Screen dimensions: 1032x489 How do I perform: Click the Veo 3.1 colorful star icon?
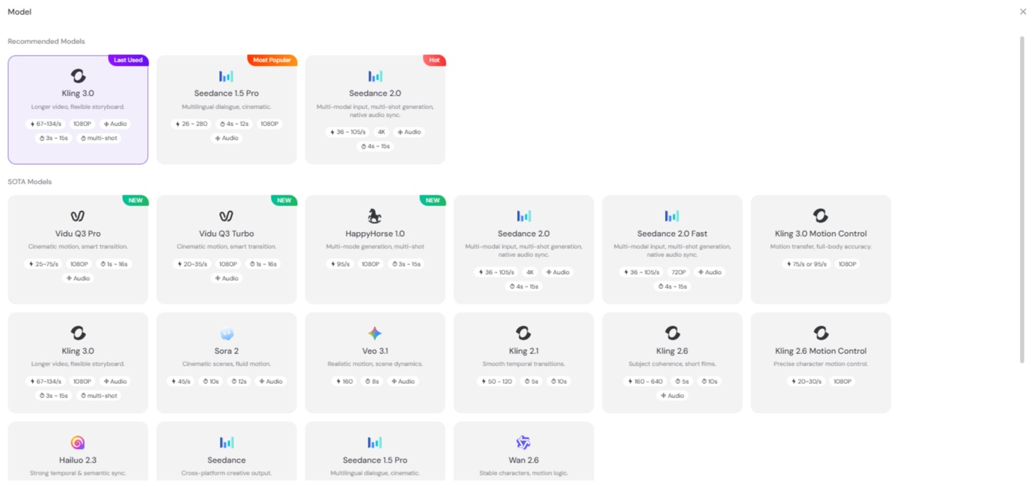pyautogui.click(x=375, y=334)
